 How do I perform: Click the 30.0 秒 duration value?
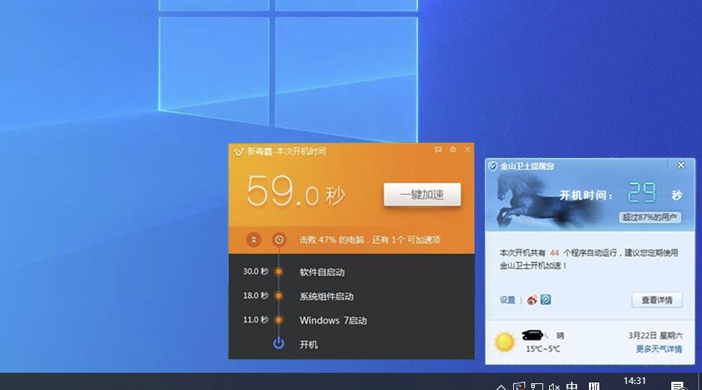(x=255, y=272)
